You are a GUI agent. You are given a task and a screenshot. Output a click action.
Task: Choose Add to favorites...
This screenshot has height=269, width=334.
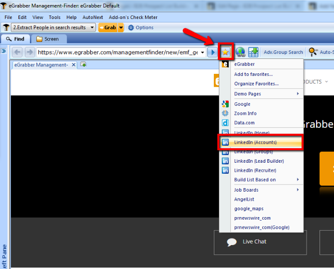pos(261,74)
